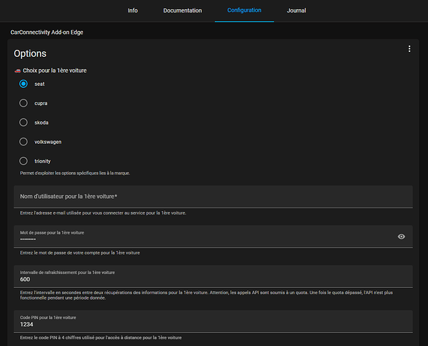This screenshot has width=428, height=346.
Task: Click the red car emoji icon
Action: [x=17, y=71]
